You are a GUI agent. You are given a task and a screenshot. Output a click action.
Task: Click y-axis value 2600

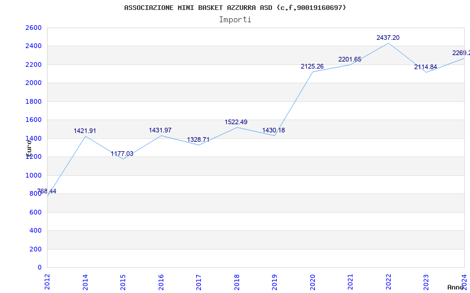click(33, 28)
